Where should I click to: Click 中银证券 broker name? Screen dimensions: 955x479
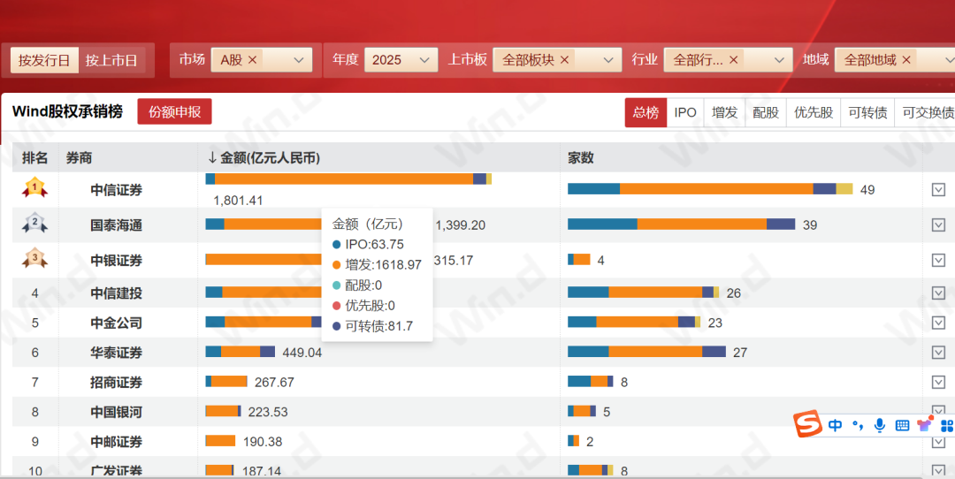[117, 261]
